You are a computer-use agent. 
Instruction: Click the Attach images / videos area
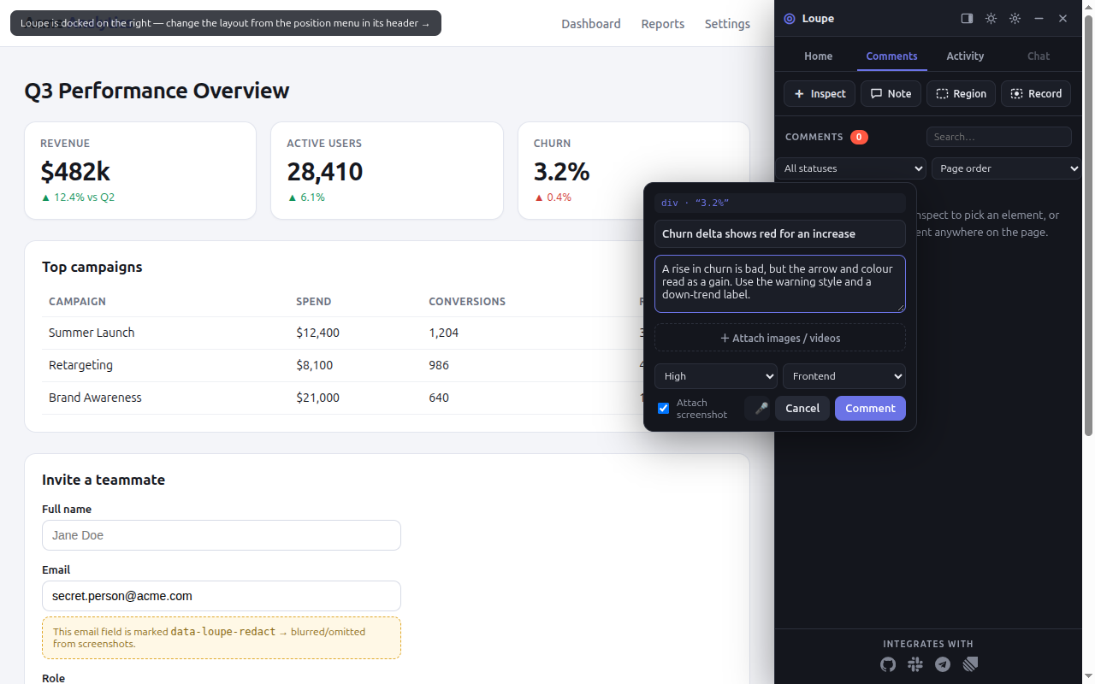point(780,338)
